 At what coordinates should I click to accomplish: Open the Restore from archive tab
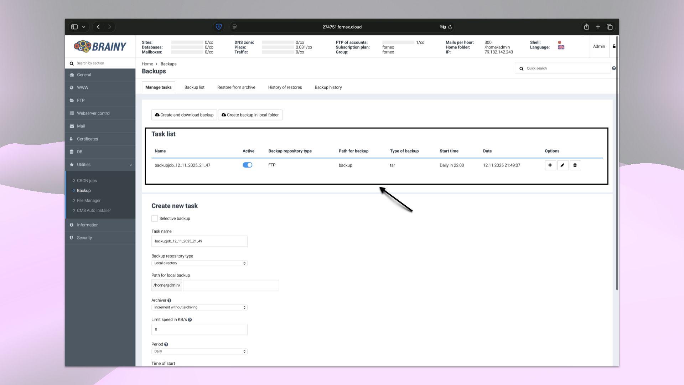click(236, 87)
